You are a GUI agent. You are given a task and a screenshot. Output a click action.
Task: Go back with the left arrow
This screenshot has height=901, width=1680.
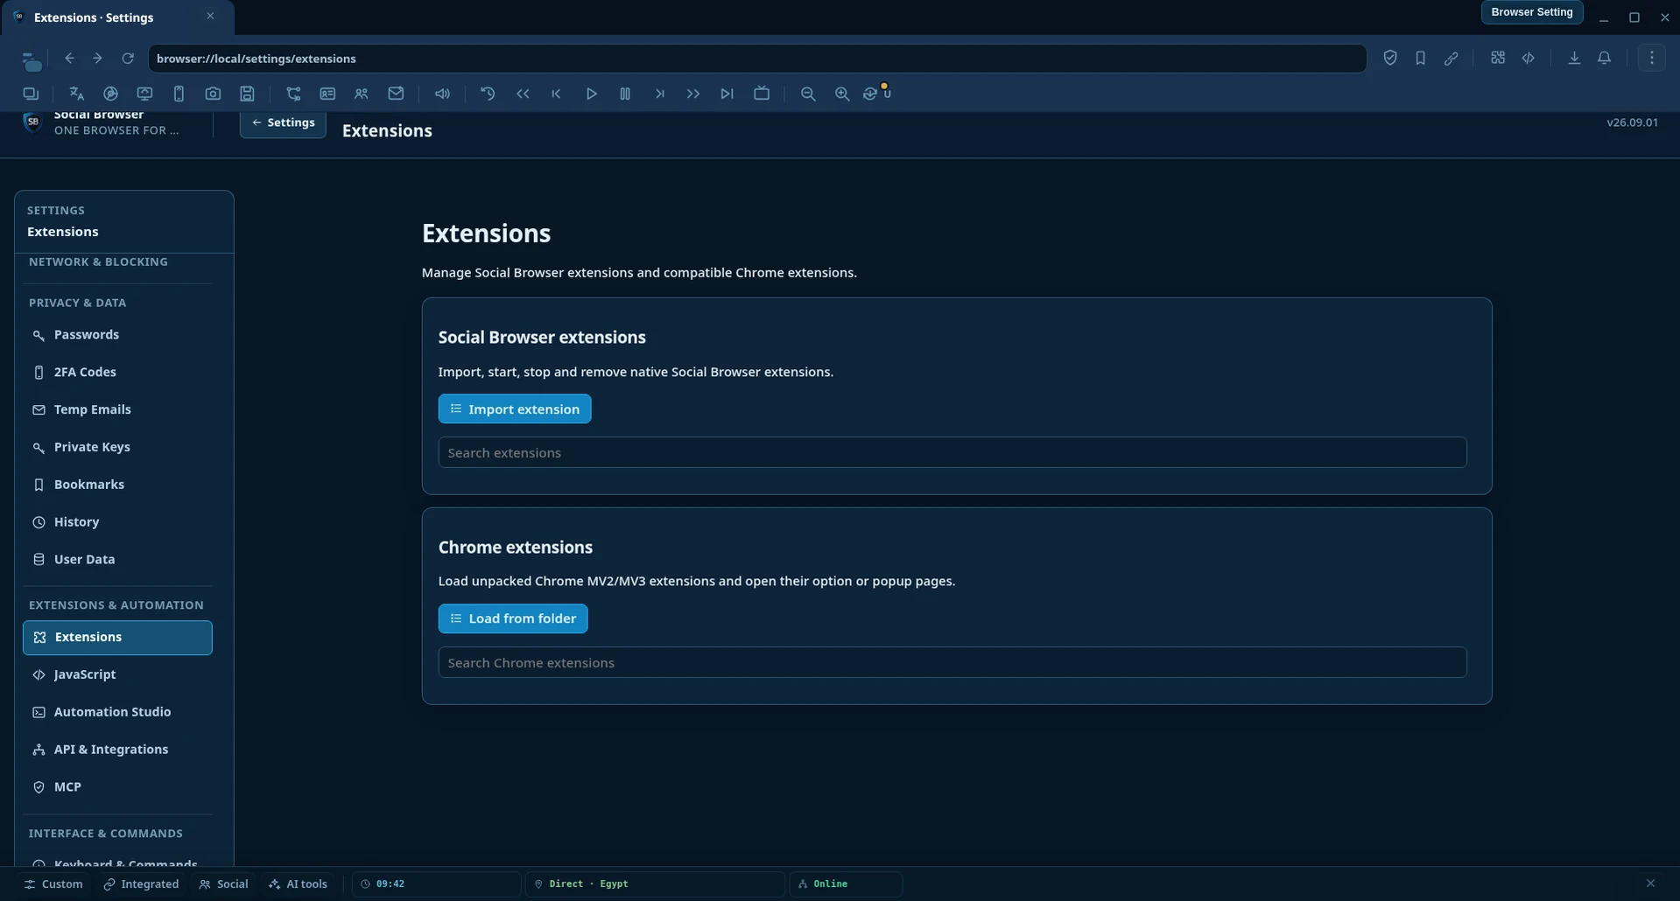click(69, 58)
